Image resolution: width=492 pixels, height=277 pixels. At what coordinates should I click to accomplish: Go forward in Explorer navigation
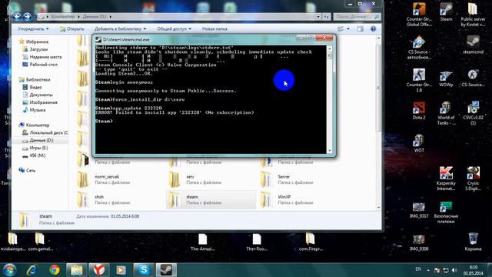(28, 16)
